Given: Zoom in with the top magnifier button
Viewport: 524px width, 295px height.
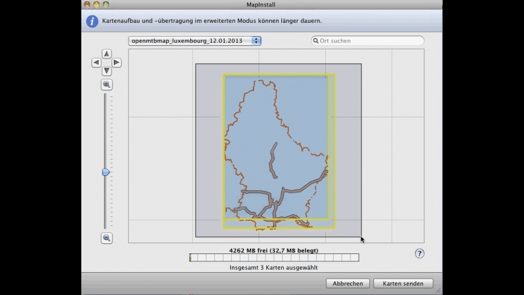Looking at the screenshot, I should [x=107, y=84].
